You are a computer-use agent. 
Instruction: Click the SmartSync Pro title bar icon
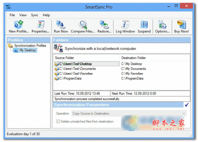point(8,7)
